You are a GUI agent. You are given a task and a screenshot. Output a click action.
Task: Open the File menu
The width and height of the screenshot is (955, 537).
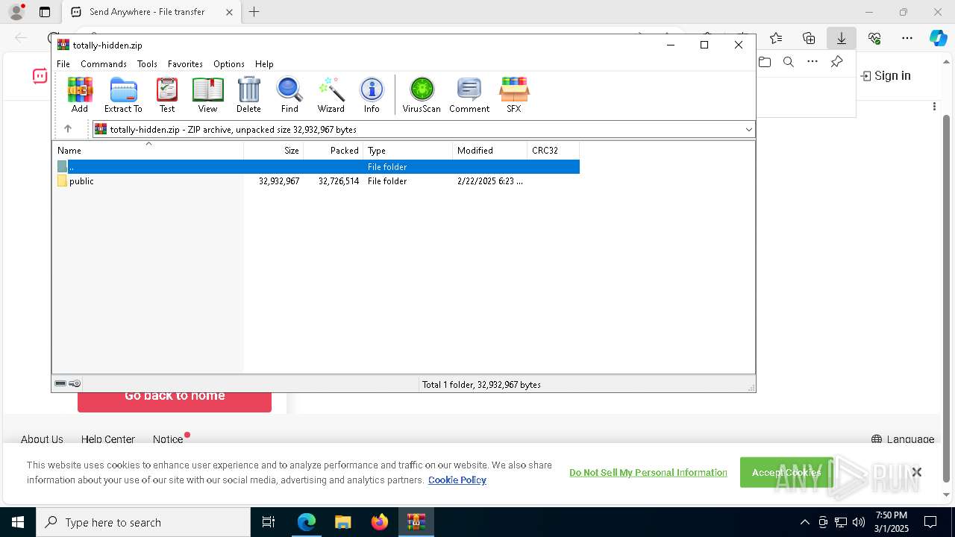coord(63,64)
